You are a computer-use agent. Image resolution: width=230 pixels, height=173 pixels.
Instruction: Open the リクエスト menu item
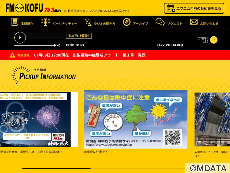[x=169, y=22]
